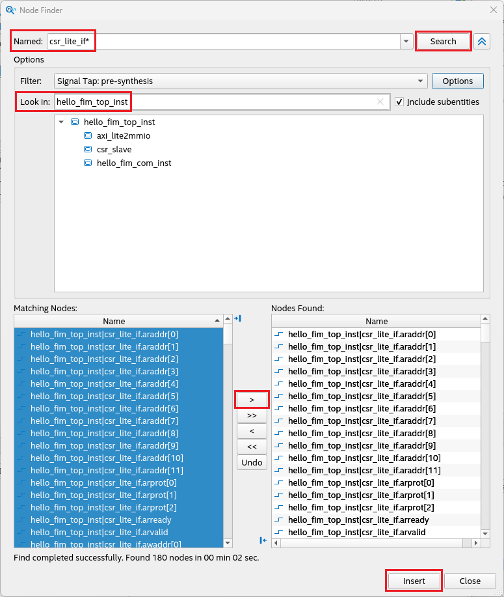Viewport: 504px width, 597px height.
Task: Click the csr_slave entity icon
Action: coord(88,150)
